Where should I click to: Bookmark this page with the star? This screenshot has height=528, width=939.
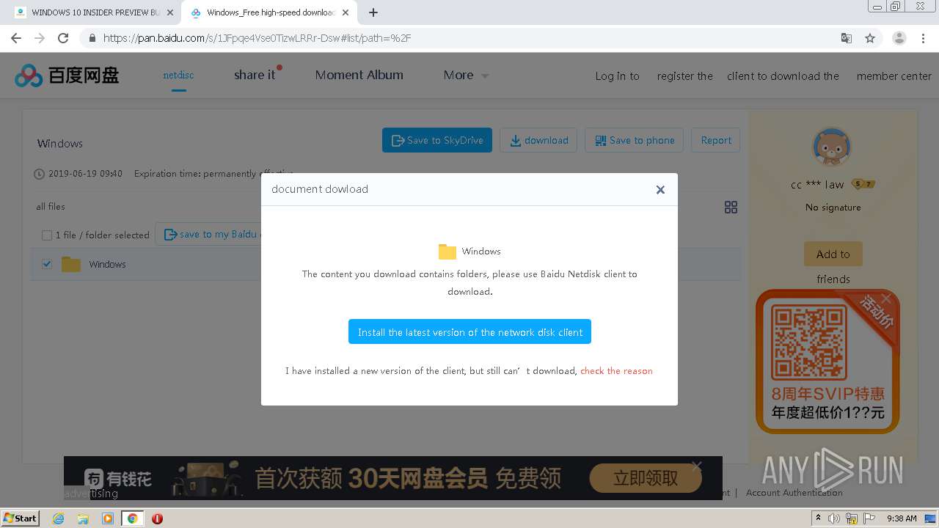[870, 38]
